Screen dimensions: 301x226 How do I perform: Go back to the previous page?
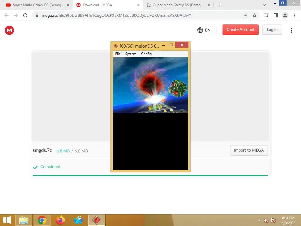coord(6,15)
